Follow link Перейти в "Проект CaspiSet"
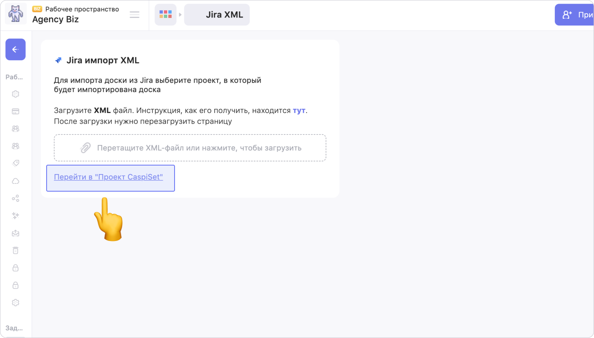 [108, 177]
